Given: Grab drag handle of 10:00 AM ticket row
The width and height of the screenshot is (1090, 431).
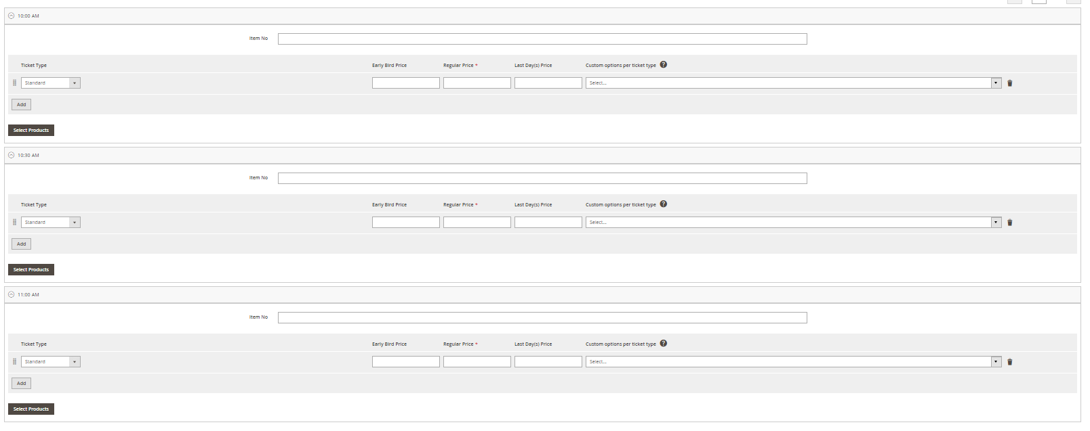Looking at the screenshot, I should coord(14,83).
